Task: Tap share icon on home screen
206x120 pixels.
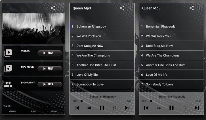Action: [x=53, y=8]
